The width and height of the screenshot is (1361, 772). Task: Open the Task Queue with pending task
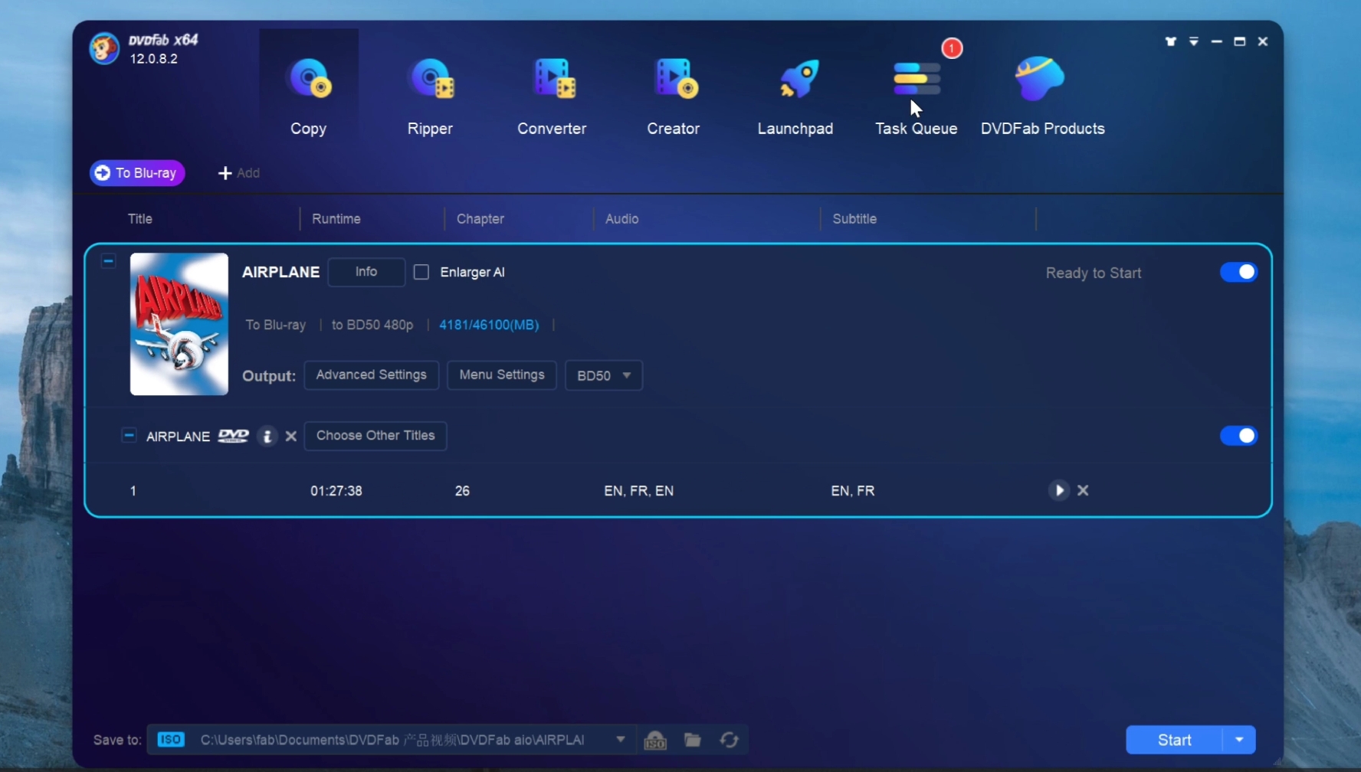[916, 84]
